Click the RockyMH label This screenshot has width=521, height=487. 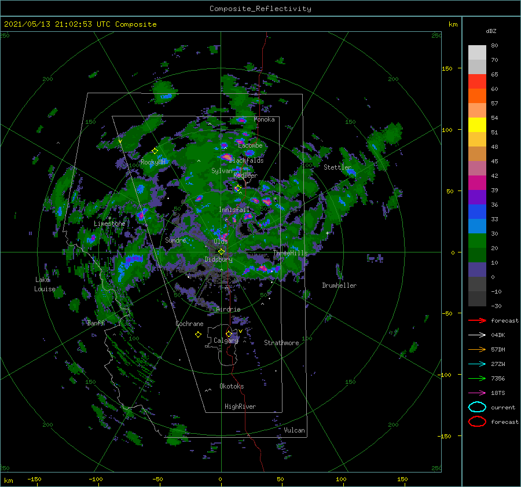coord(153,162)
